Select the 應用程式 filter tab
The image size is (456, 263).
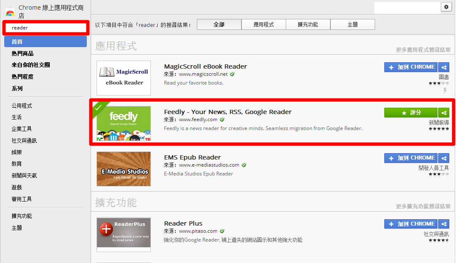click(263, 25)
